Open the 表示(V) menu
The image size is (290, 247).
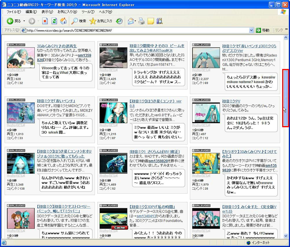pyautogui.click(x=47, y=12)
